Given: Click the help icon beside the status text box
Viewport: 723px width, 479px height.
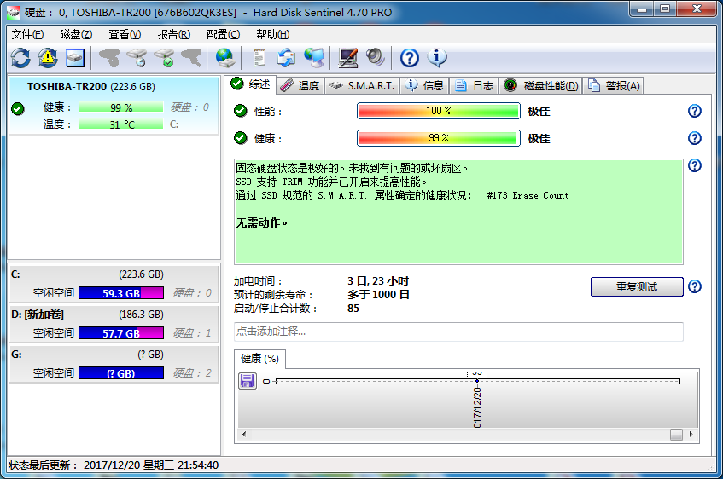Looking at the screenshot, I should 695,165.
